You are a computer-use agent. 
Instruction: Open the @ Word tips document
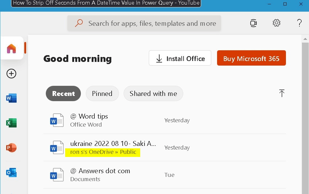[89, 116]
